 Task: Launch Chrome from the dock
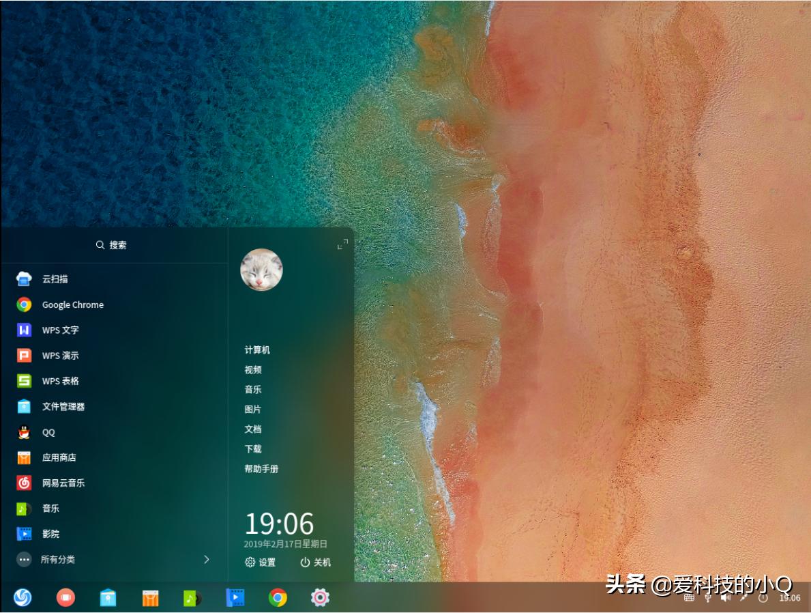coord(278,597)
